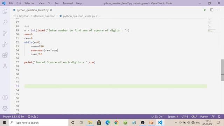The image size is (224, 126).
Task: Open the Extensions view
Action: [x=5, y=55]
